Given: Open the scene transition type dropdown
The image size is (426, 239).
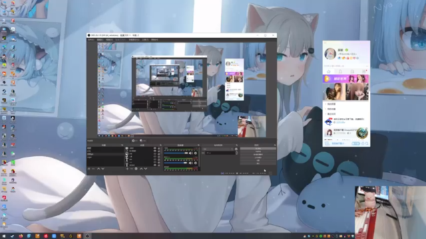Looking at the screenshot, I should click(218, 149).
